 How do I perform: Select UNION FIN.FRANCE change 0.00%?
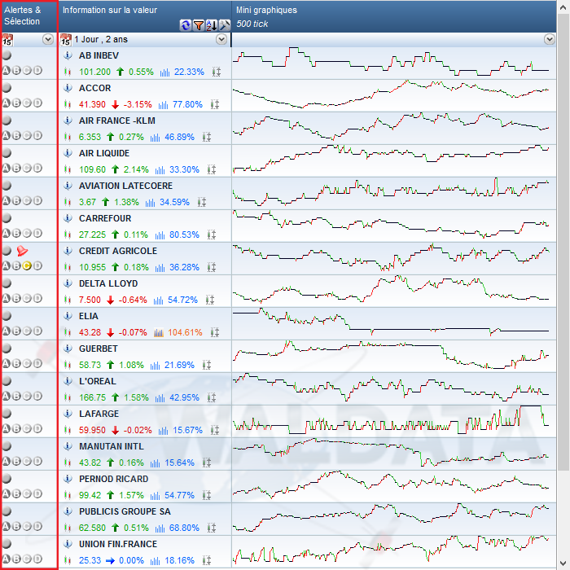[x=131, y=560]
